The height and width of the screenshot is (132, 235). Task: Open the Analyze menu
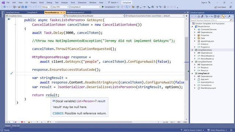(65, 3)
